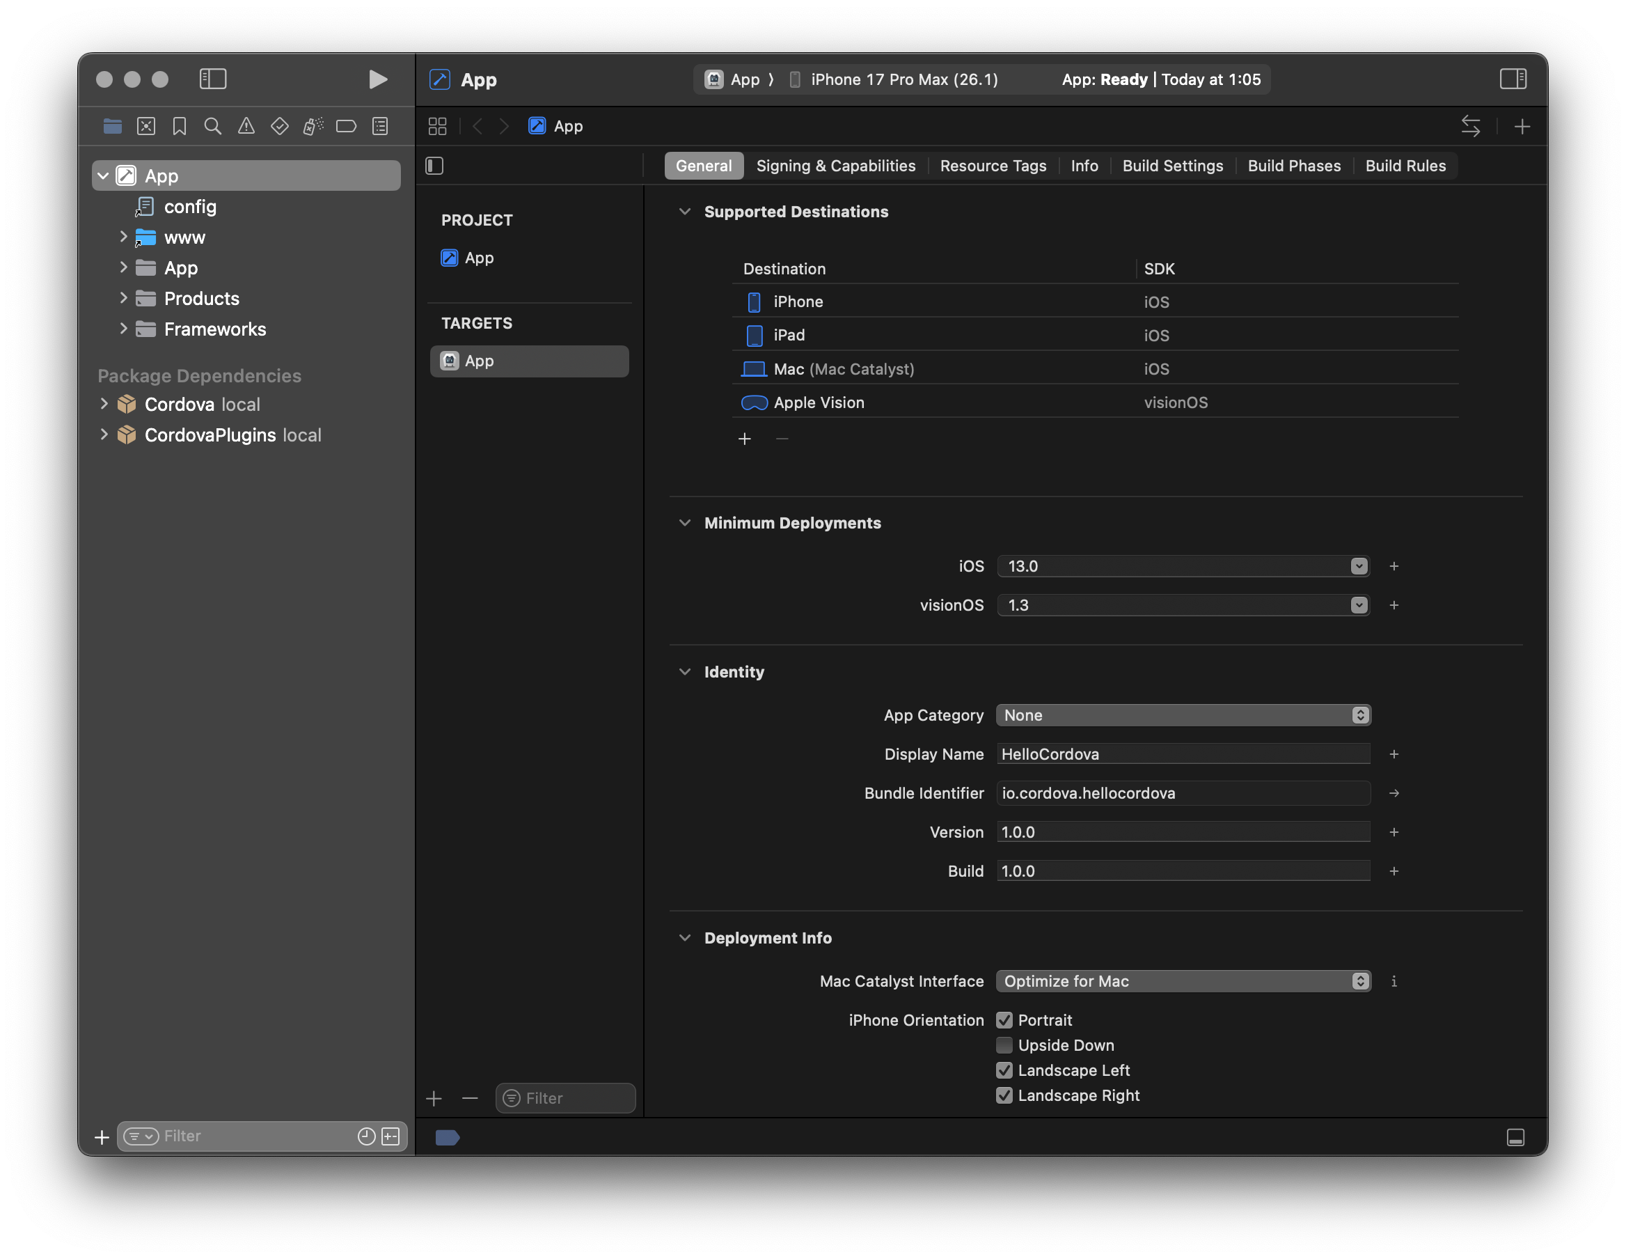This screenshot has height=1259, width=1626.
Task: Click the related items grid icon
Action: 438,126
